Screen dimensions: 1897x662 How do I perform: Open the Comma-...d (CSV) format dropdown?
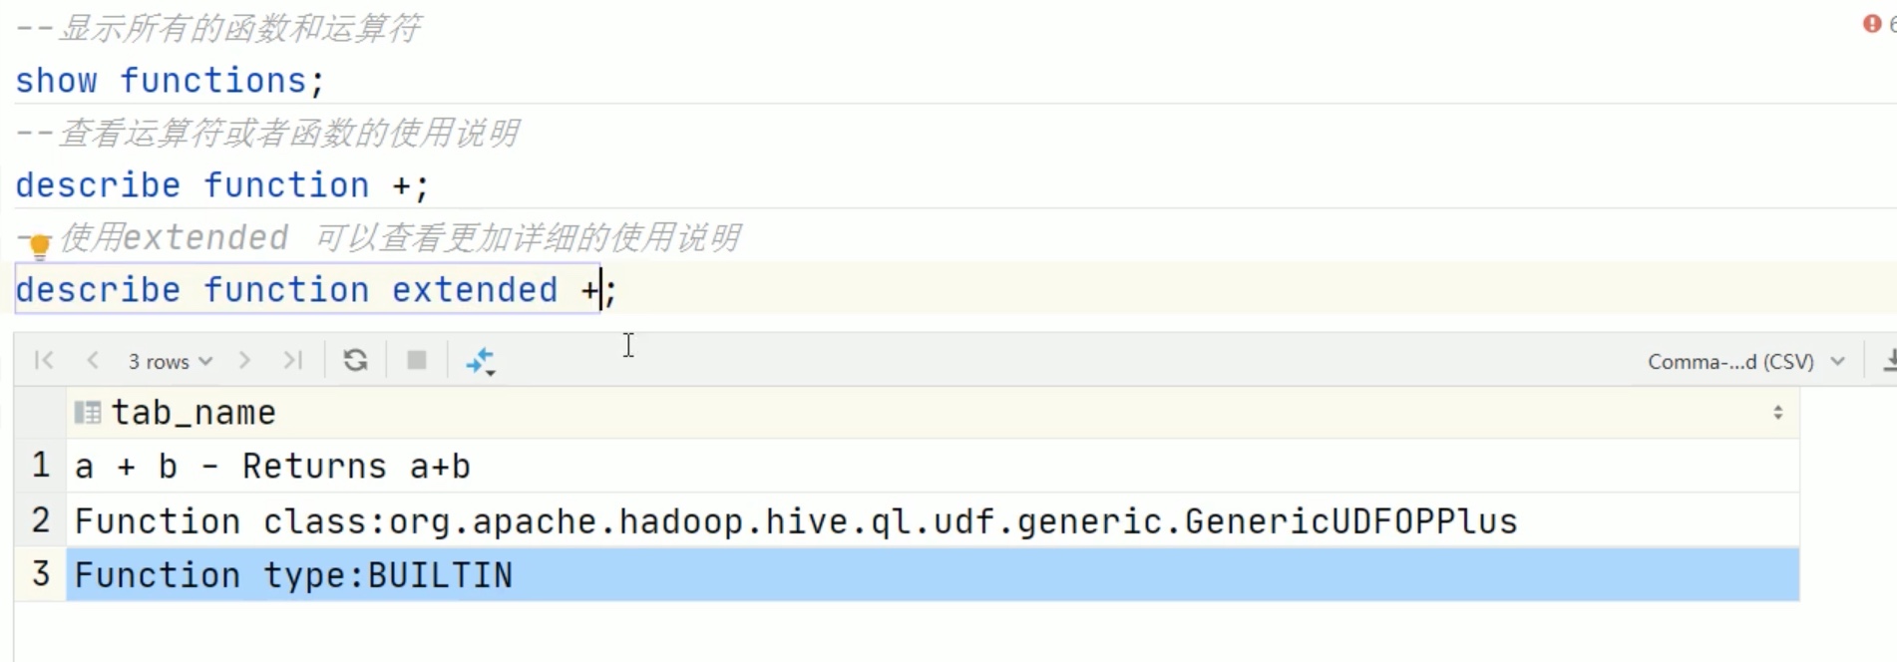click(x=1745, y=361)
